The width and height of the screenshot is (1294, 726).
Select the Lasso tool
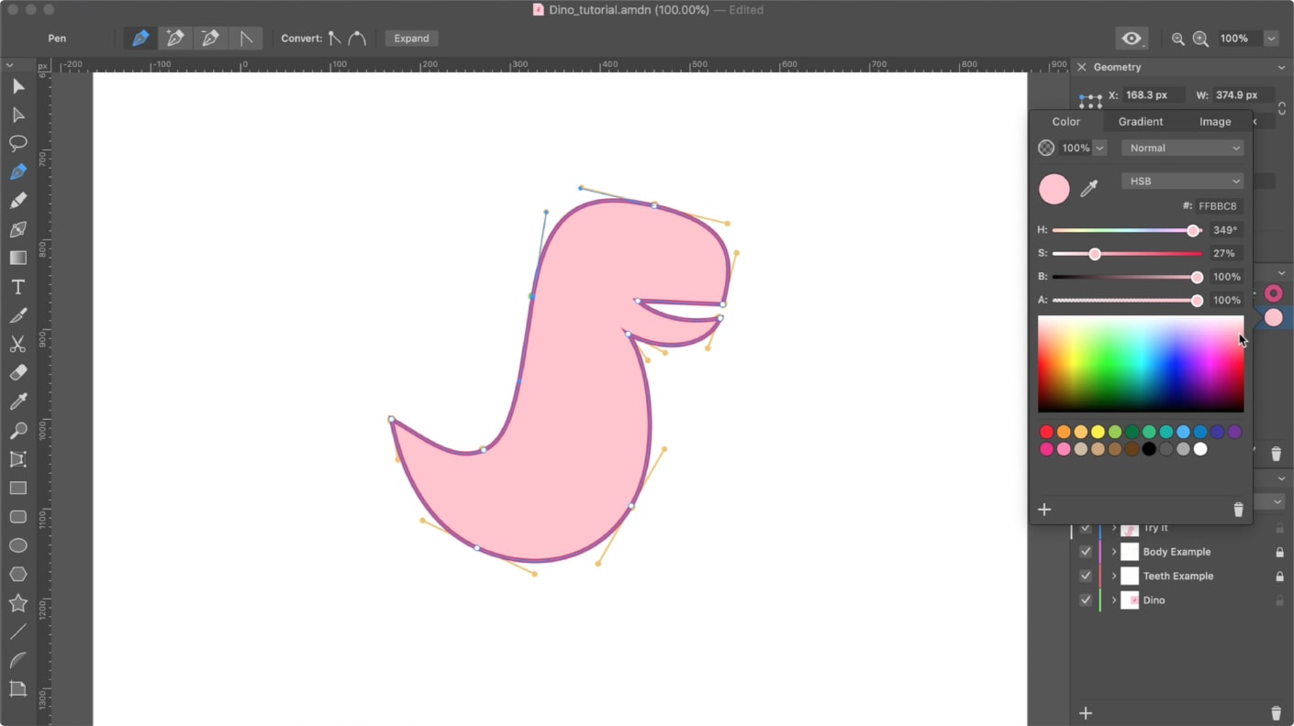pos(17,143)
